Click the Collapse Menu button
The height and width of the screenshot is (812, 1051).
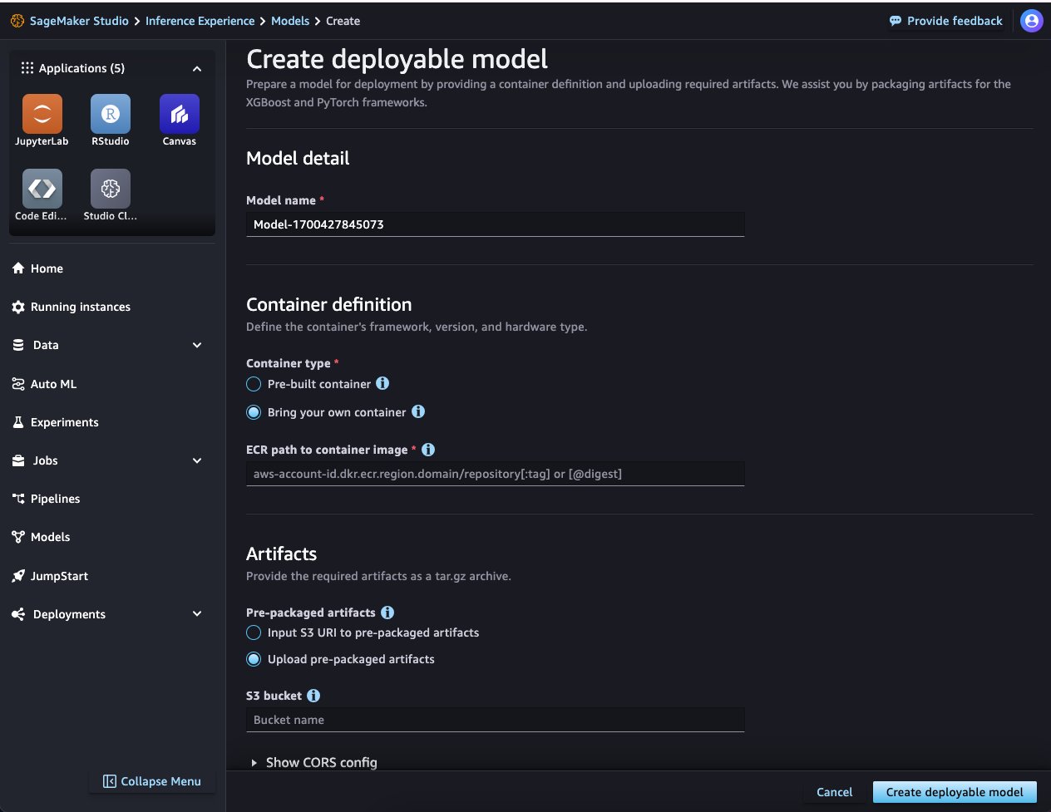[152, 781]
